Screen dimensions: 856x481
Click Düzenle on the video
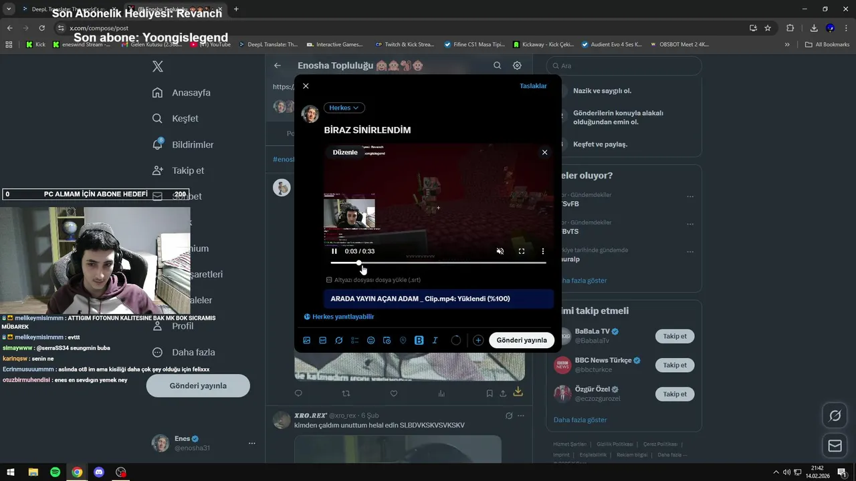(x=345, y=152)
